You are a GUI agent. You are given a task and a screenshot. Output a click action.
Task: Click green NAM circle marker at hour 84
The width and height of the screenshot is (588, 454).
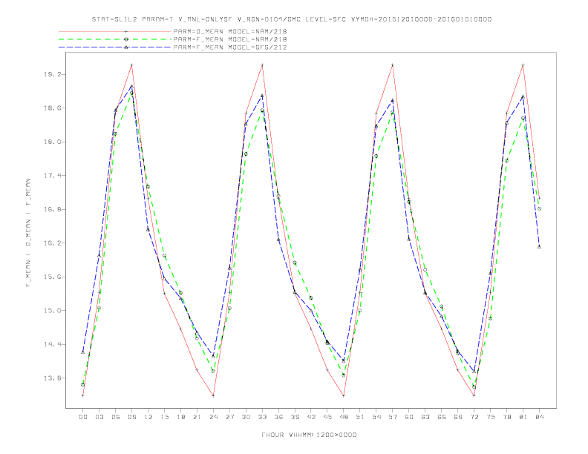click(539, 208)
